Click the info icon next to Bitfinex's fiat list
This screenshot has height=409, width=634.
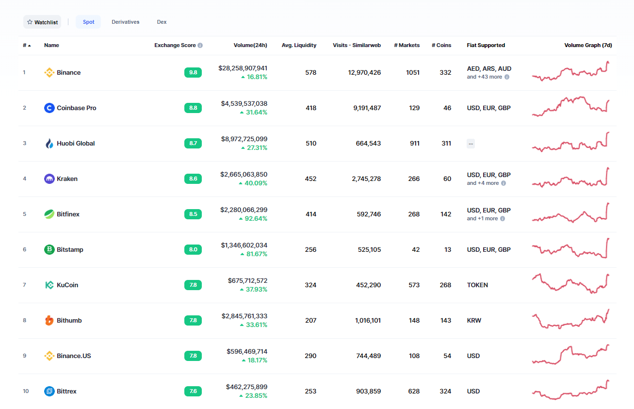502,218
